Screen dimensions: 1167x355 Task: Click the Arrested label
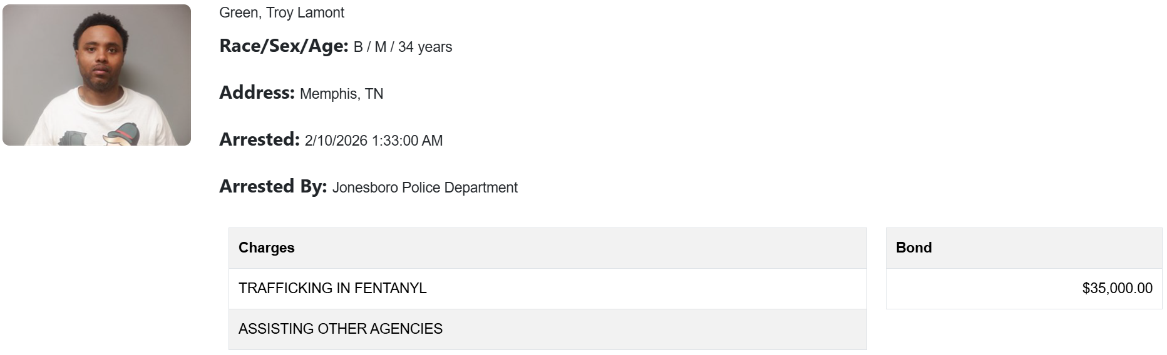pos(259,140)
